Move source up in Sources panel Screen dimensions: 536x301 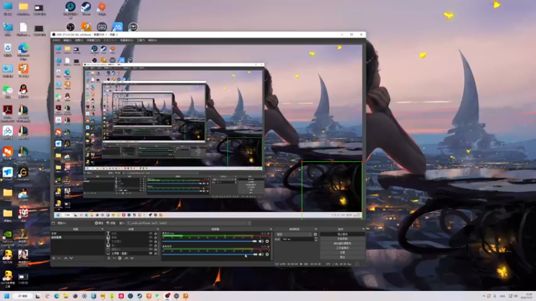127,258
